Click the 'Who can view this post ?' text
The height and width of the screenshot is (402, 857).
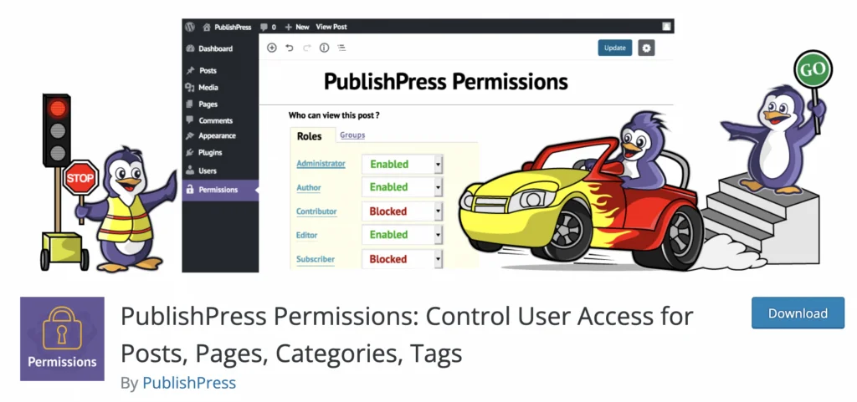(x=334, y=115)
